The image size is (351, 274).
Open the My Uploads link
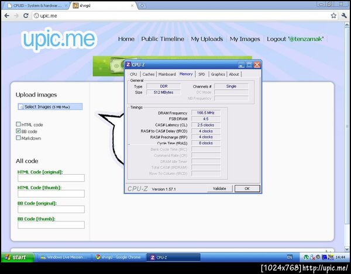click(x=207, y=39)
